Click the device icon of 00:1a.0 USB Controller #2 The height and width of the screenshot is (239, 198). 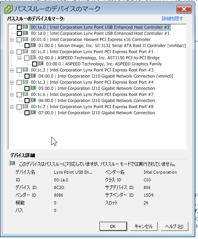tap(26, 27)
